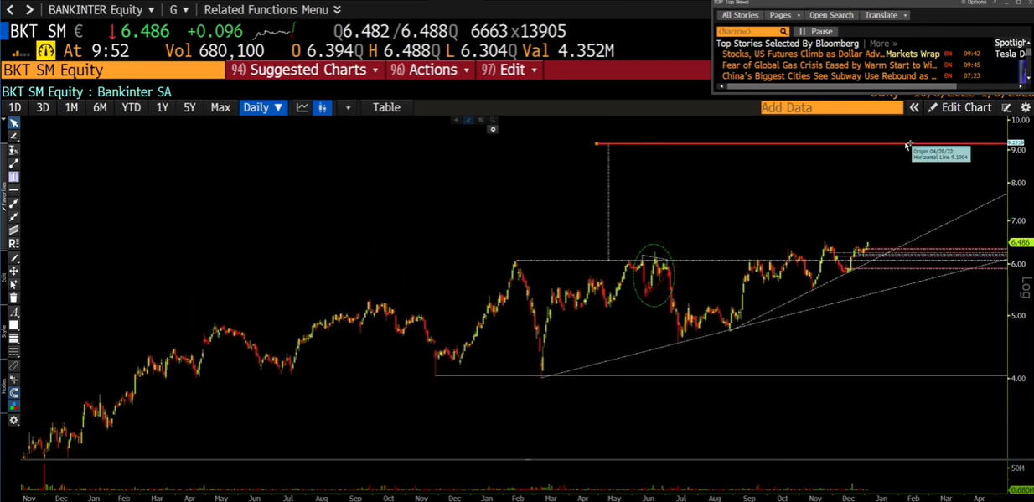The height and width of the screenshot is (502, 1034).
Task: Open the BANKINTER Equity dropdown
Action: click(x=101, y=9)
